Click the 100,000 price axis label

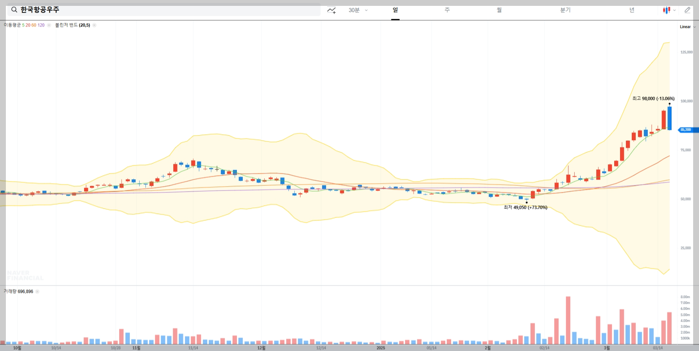click(686, 101)
